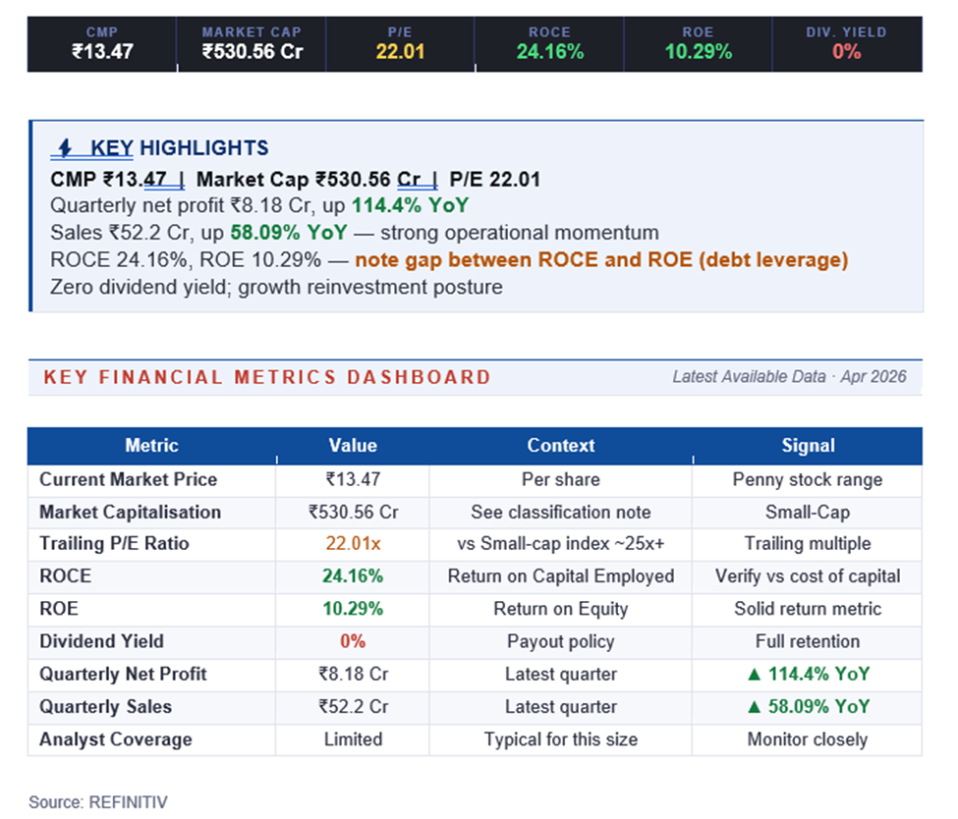
Task: Click the lightning bolt icon beside Key Highlights
Action: point(65,148)
